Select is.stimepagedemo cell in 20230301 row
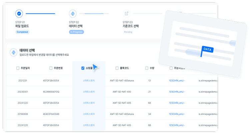 point(208,92)
